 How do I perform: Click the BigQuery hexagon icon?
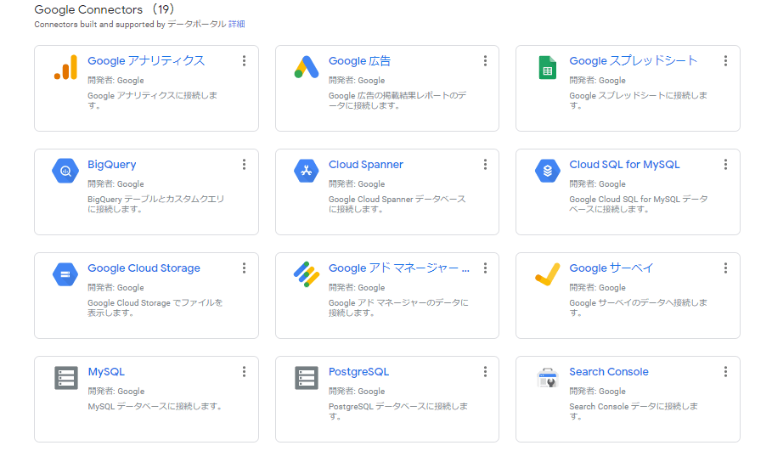(x=65, y=171)
